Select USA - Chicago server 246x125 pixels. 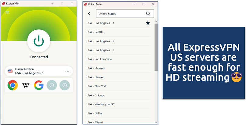(x=118, y=95)
